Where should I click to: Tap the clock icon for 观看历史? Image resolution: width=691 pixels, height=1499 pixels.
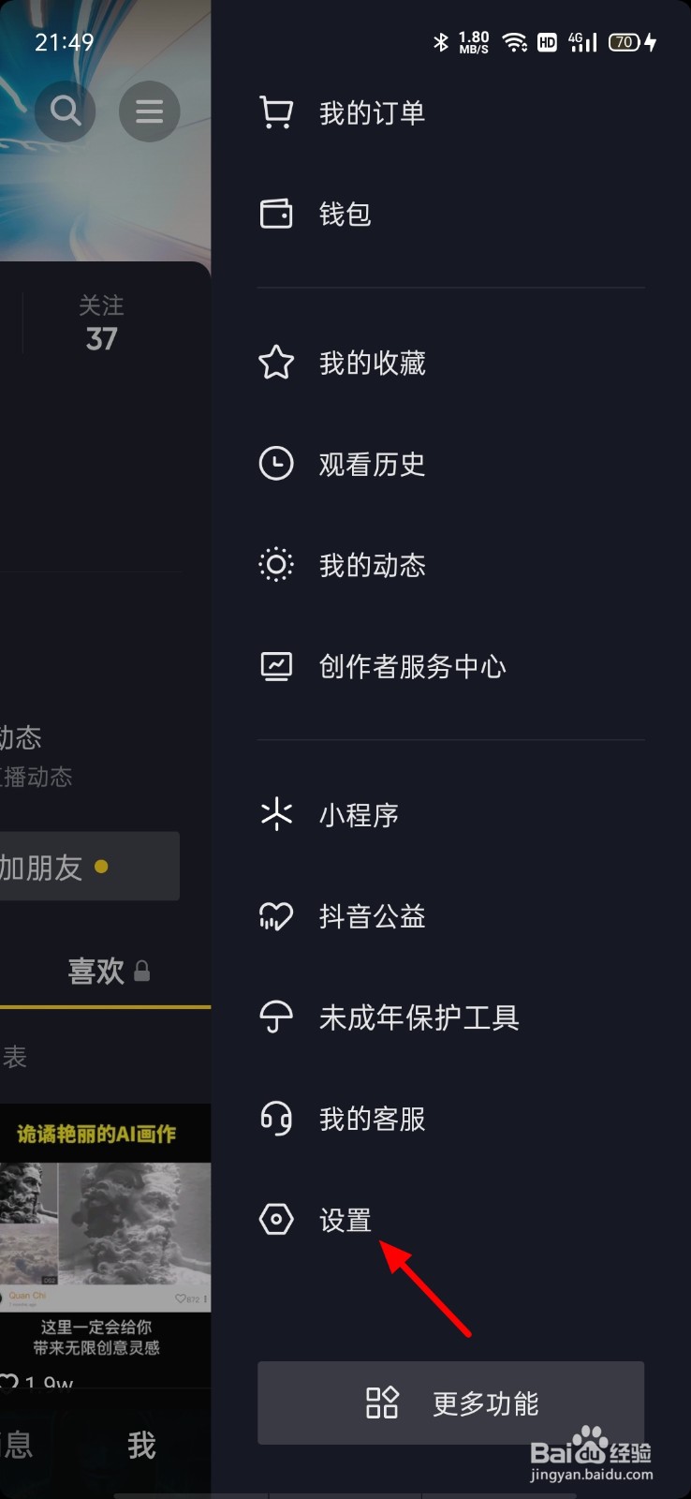pos(276,464)
